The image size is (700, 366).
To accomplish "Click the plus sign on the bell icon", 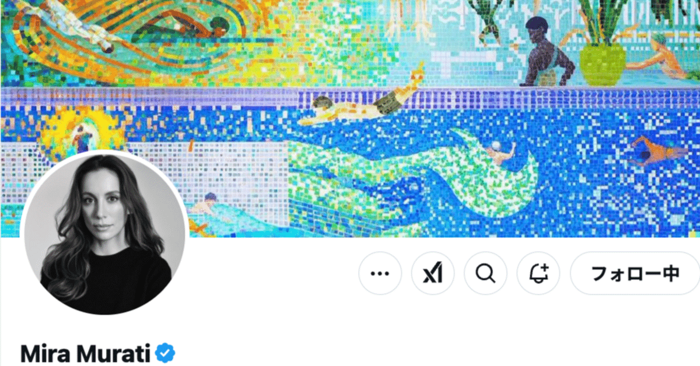I will [545, 268].
